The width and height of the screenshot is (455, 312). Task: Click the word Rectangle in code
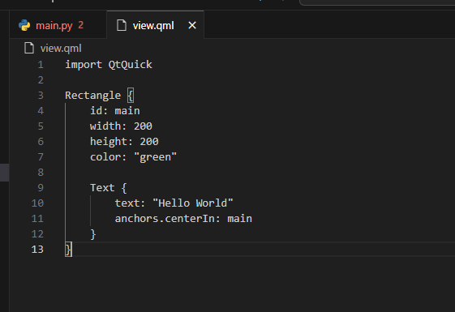(92, 96)
